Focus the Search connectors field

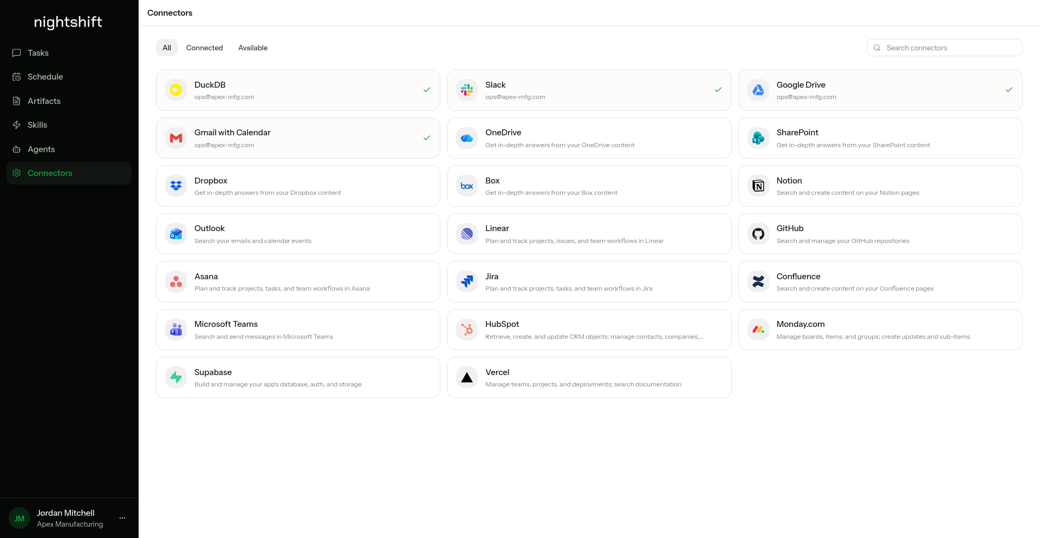point(944,48)
